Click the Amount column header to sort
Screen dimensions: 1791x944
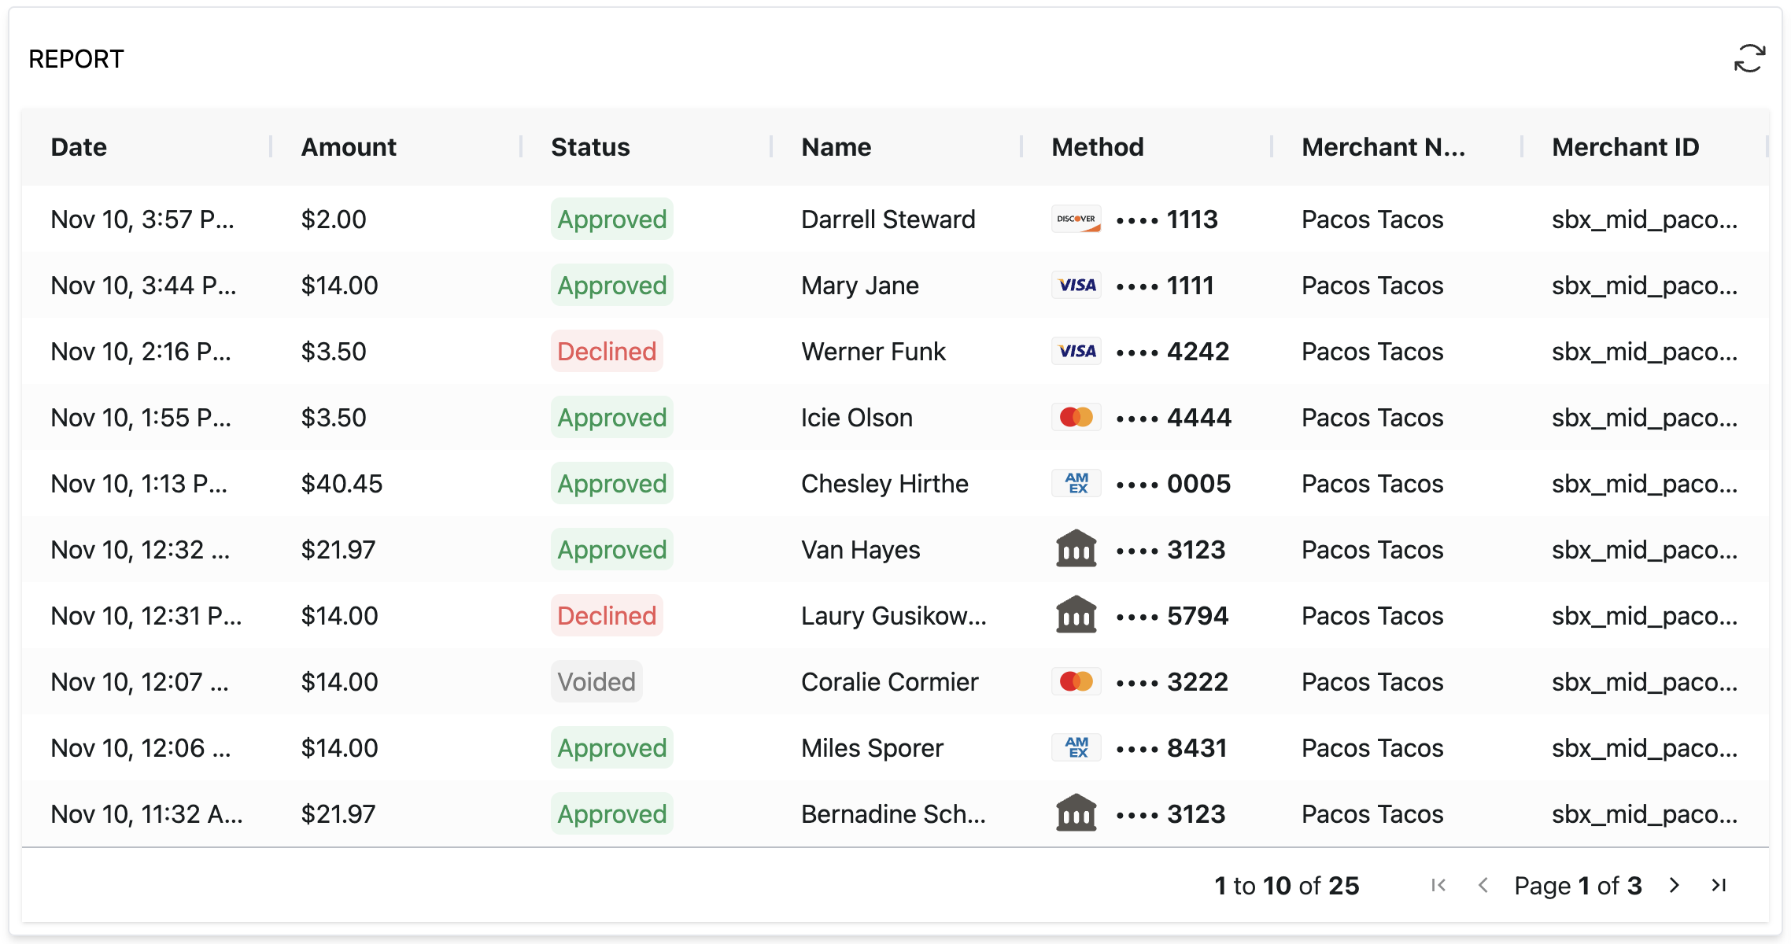click(x=348, y=146)
